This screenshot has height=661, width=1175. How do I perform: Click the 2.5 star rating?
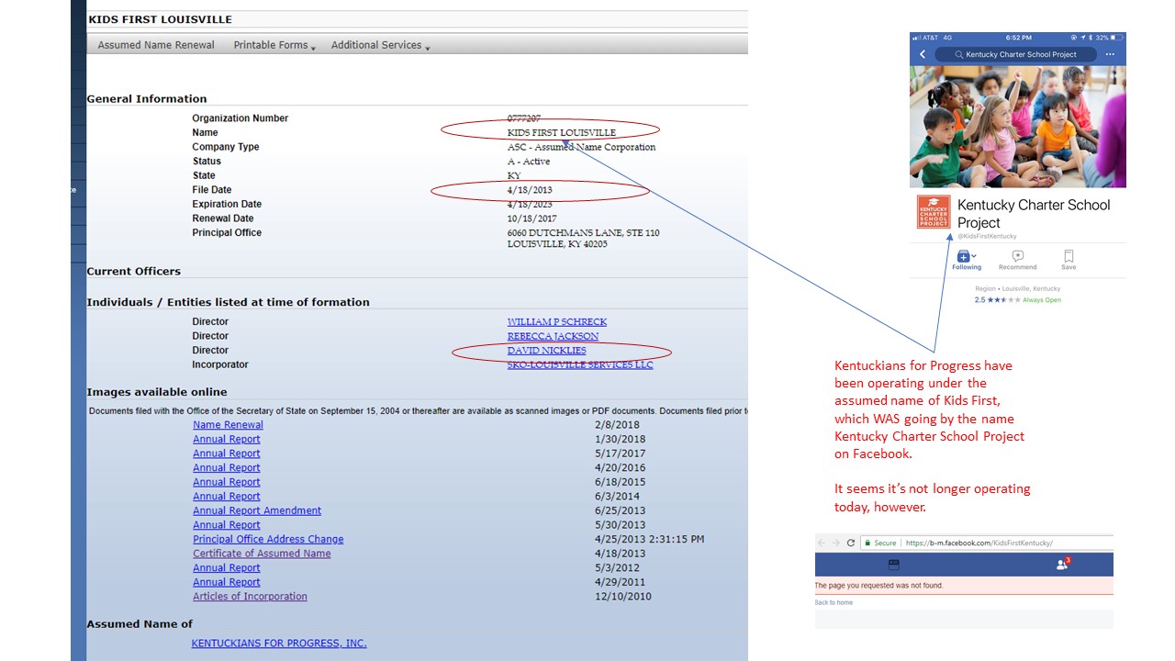point(997,300)
